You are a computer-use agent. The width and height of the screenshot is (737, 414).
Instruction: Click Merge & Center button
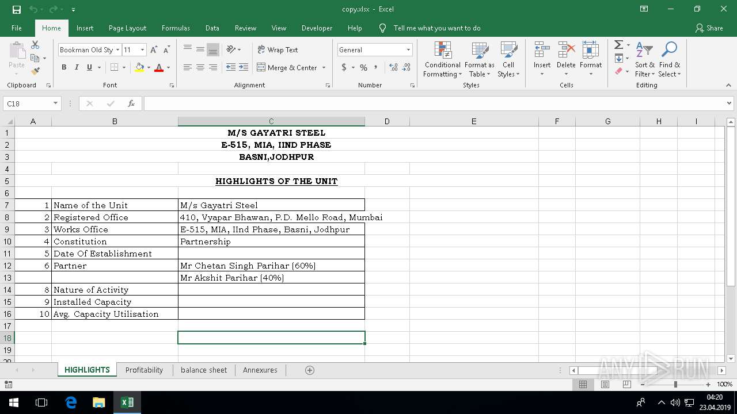pos(287,67)
